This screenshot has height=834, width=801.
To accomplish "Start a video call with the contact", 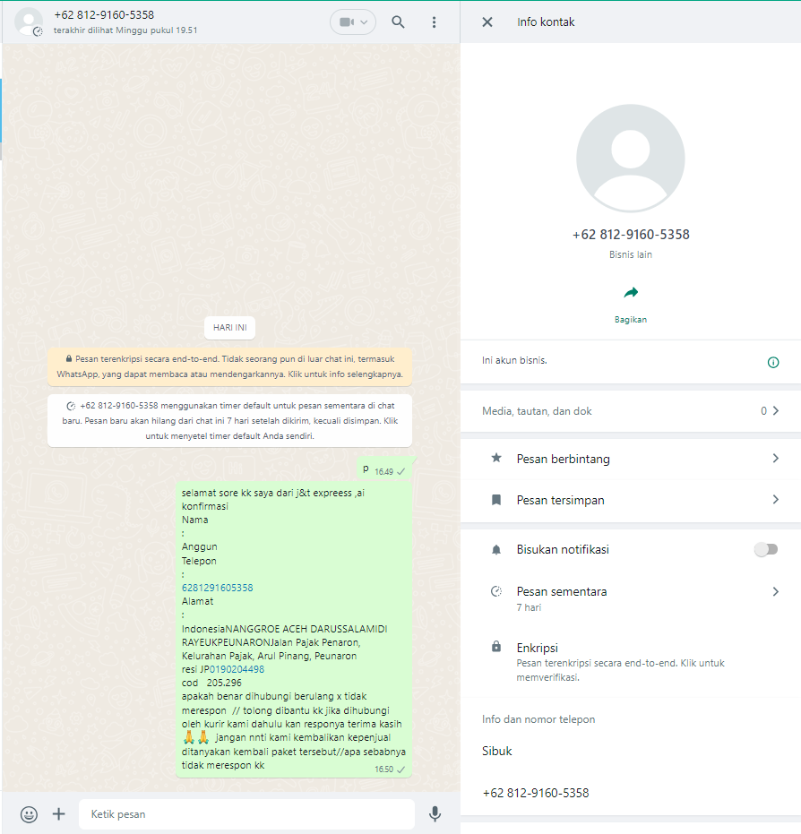I will [347, 21].
